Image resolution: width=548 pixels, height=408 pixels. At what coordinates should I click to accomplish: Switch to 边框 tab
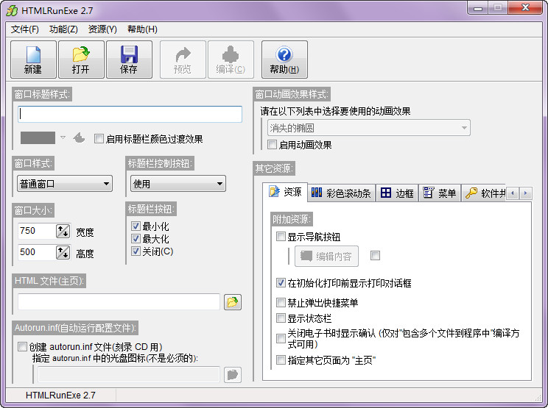coord(397,193)
